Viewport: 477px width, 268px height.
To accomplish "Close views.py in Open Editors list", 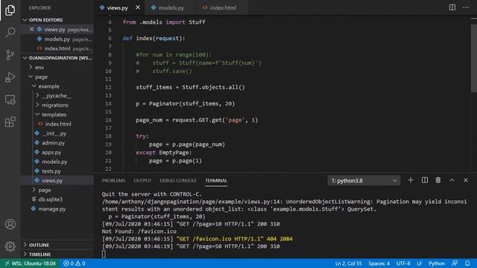I will point(31,30).
